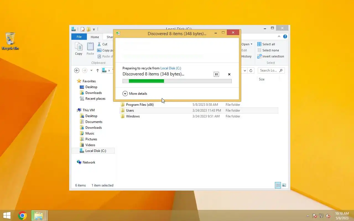Open the Open button's dropdown arrow
The width and height of the screenshot is (354, 221).
(x=251, y=44)
